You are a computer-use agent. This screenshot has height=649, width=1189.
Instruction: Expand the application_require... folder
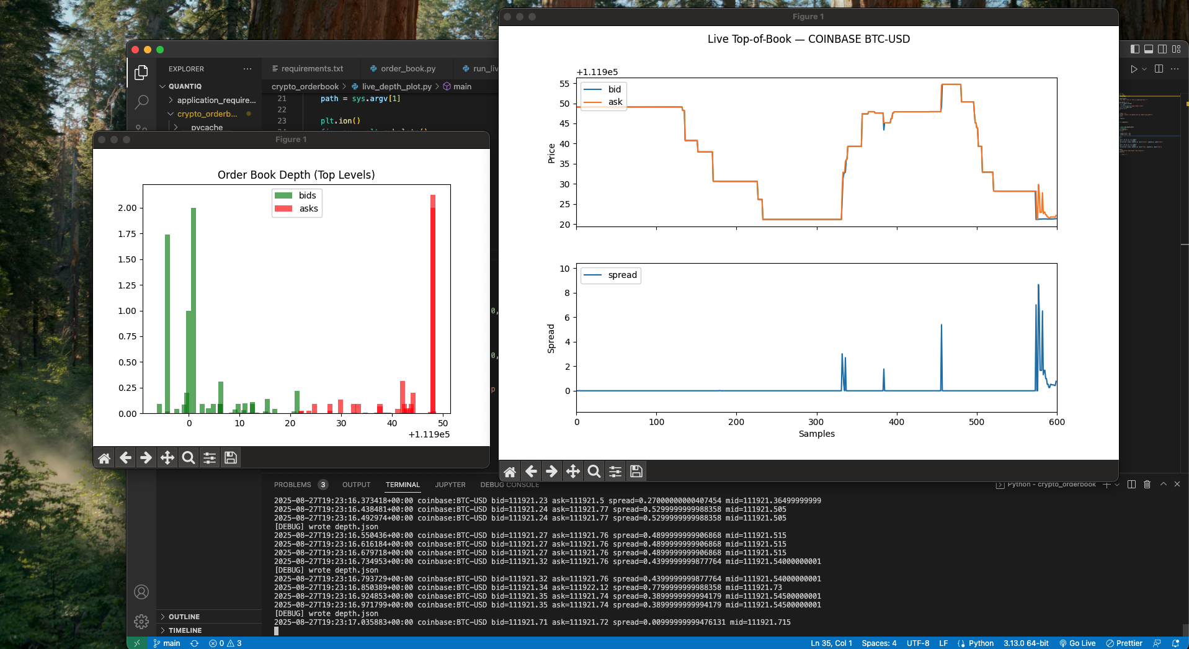tap(216, 100)
